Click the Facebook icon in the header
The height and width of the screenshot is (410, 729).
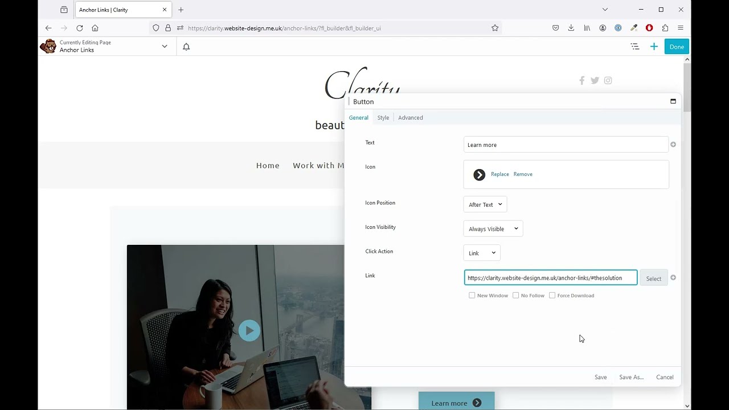[x=581, y=80]
